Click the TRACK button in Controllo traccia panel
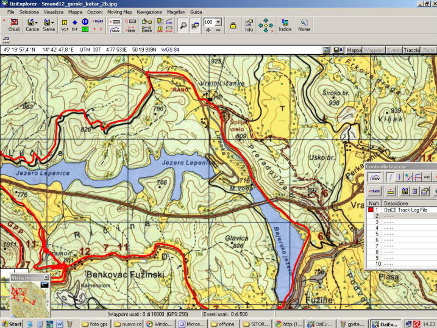437x328 pixels. tap(374, 191)
